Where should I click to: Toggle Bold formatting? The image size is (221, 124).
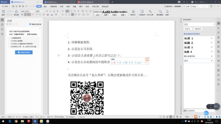22,15
